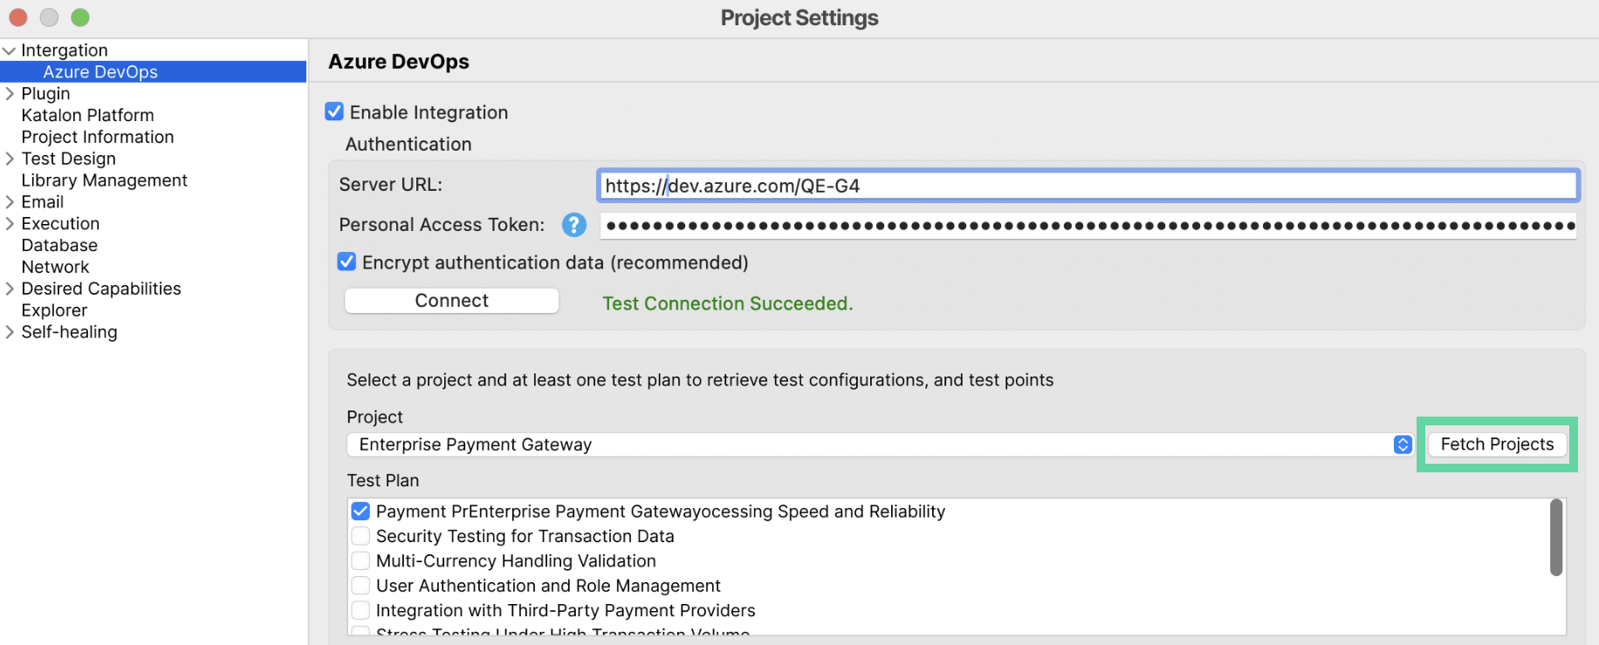Image resolution: width=1599 pixels, height=645 pixels.
Task: Expand the Self-healing node
Action: [10, 332]
